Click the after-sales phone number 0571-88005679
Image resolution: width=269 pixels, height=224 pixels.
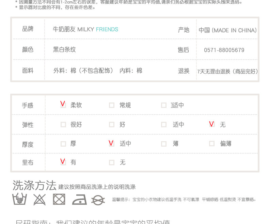pos(224,50)
